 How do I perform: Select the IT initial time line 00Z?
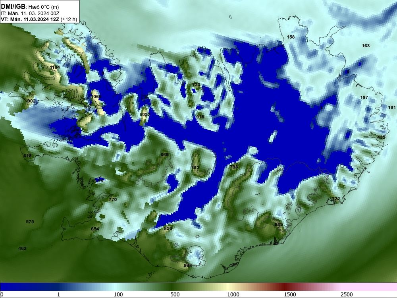(x=30, y=14)
